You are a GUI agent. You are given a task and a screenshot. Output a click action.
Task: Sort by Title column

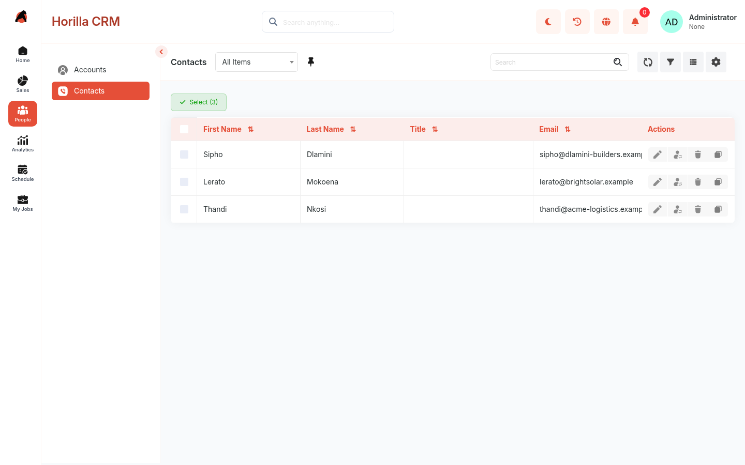point(435,129)
